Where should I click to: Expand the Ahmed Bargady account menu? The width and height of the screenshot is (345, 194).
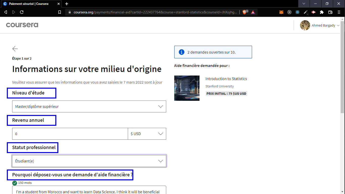(338, 26)
